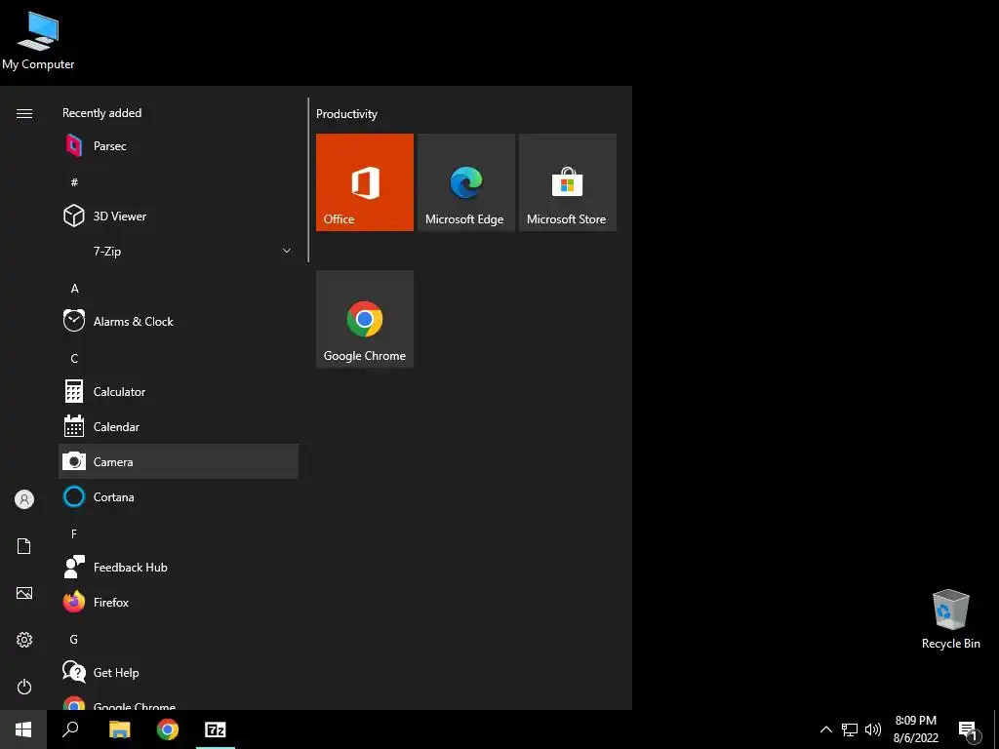Open Google Chrome from the taskbar
The image size is (999, 749).
point(168,729)
